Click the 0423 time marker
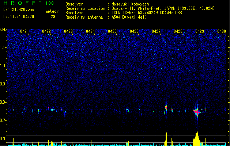The image size is (230, 146). coord(68,31)
